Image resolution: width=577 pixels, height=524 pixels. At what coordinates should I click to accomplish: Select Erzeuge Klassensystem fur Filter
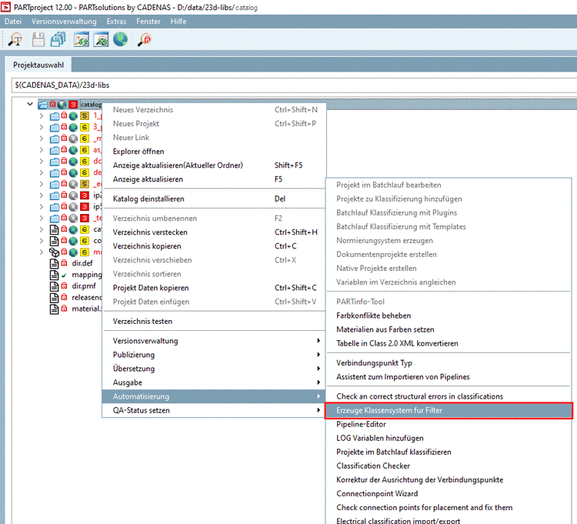[449, 410]
